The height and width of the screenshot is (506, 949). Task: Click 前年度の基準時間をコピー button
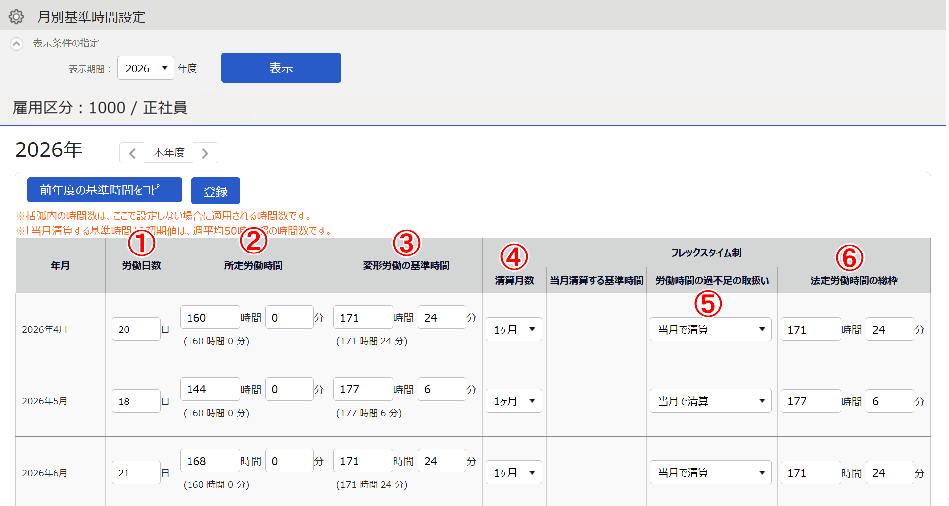pos(105,190)
